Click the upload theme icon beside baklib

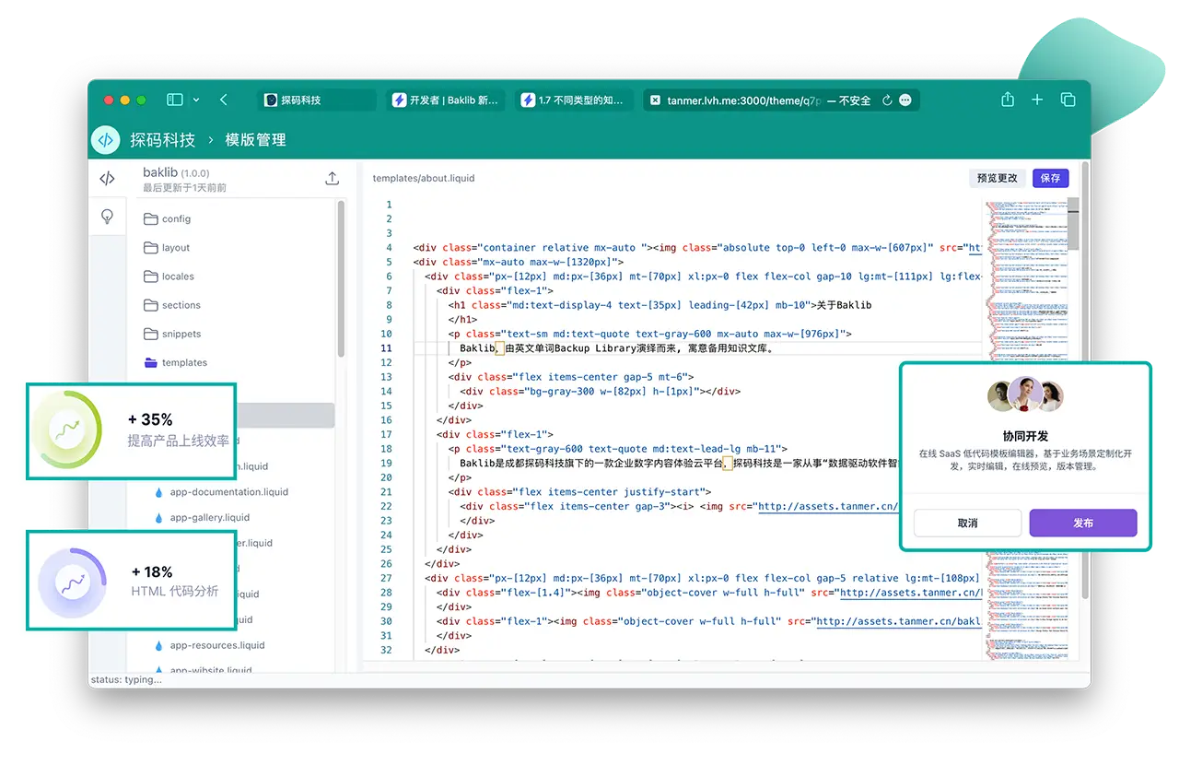tap(333, 178)
